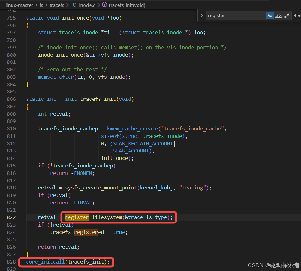Click line number 822 in gutter

[x=11, y=217]
